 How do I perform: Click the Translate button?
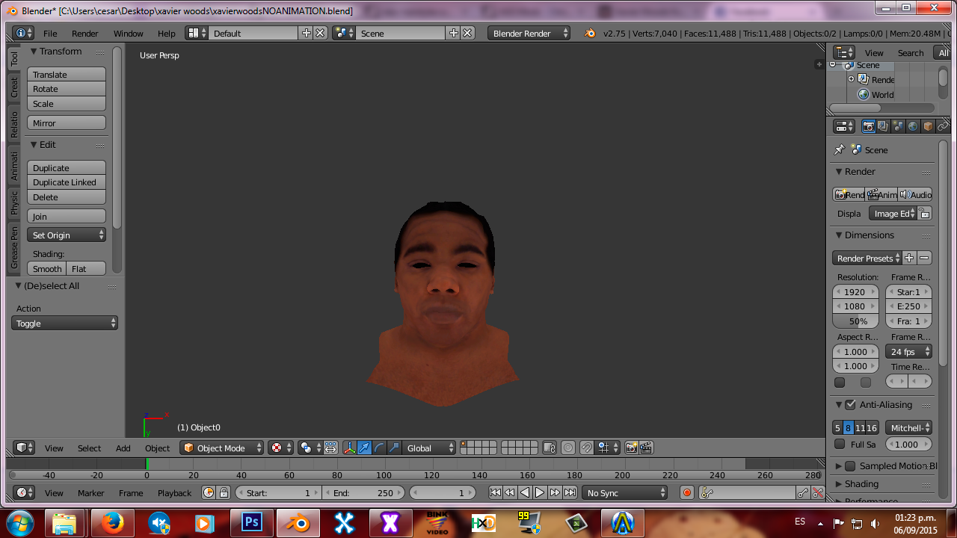(67, 74)
